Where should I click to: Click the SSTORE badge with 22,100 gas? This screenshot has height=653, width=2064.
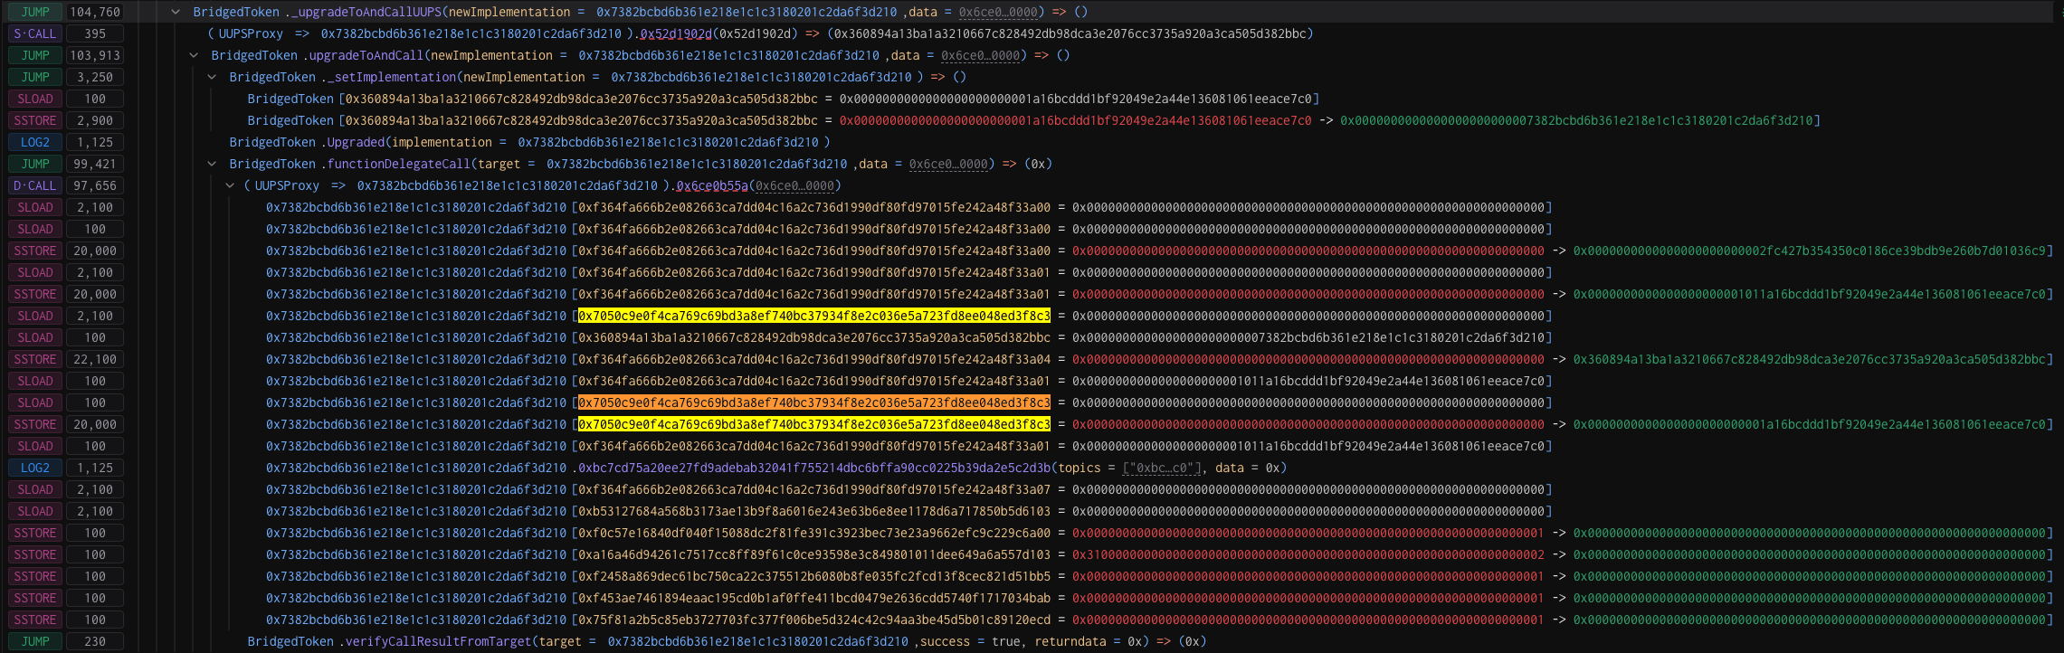35,359
